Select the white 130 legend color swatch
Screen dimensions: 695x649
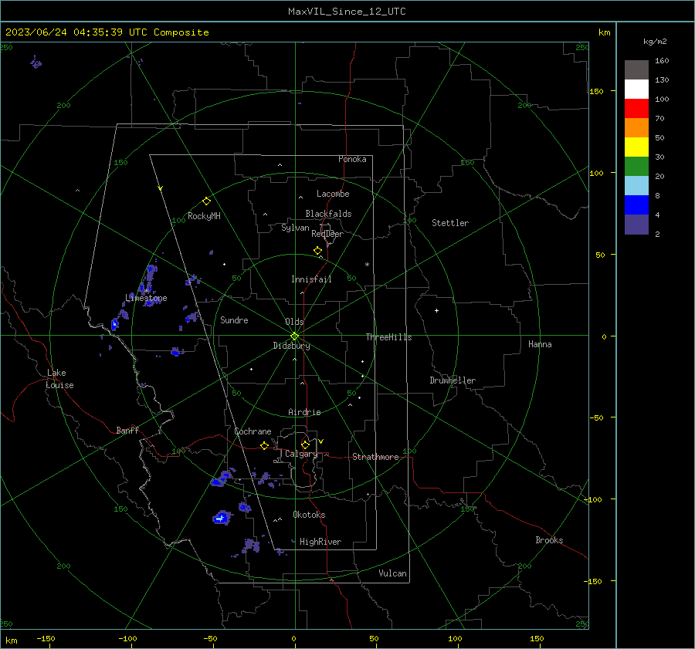pos(636,90)
